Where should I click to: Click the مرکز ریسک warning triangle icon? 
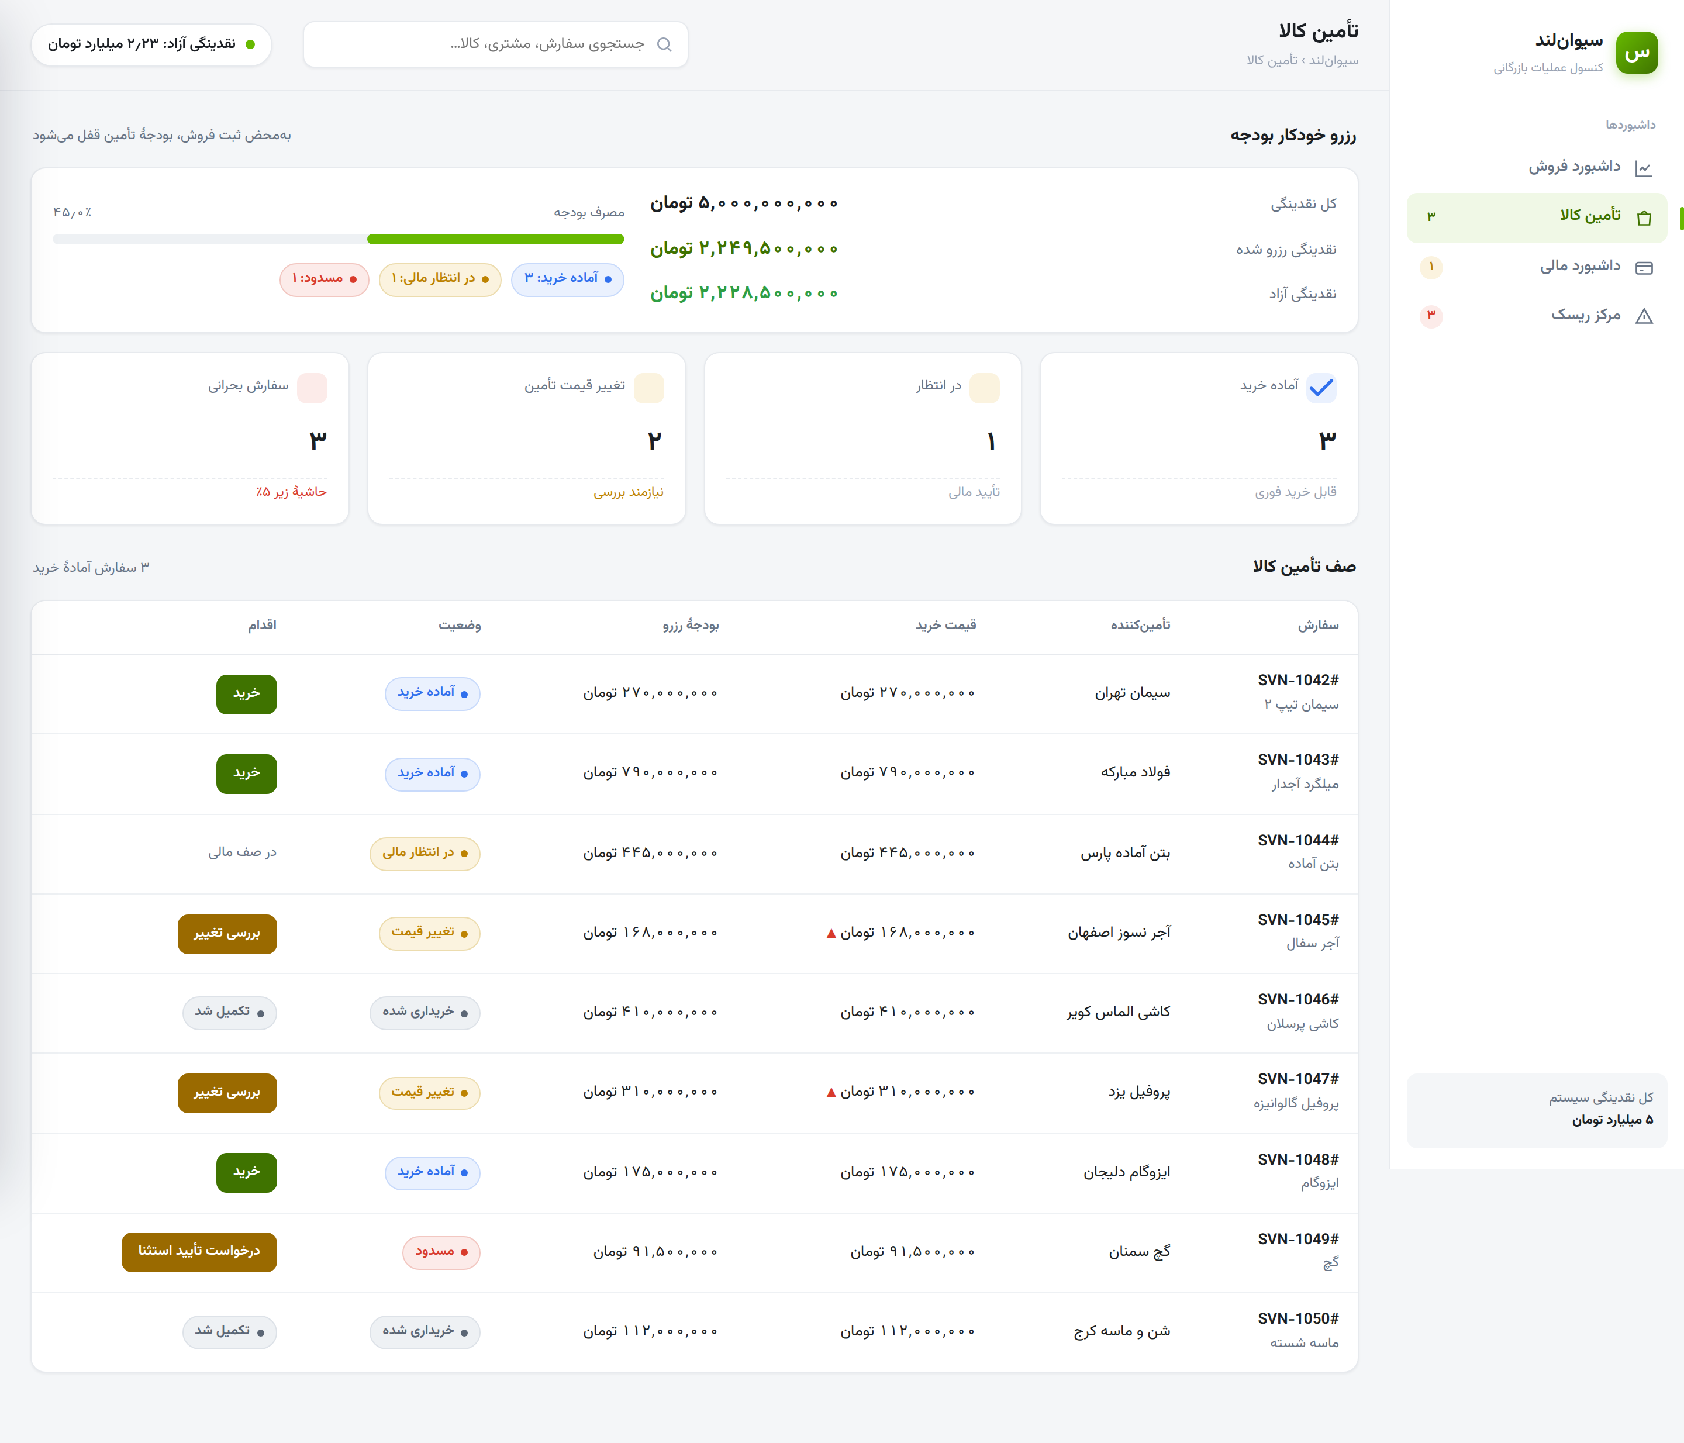(1644, 316)
